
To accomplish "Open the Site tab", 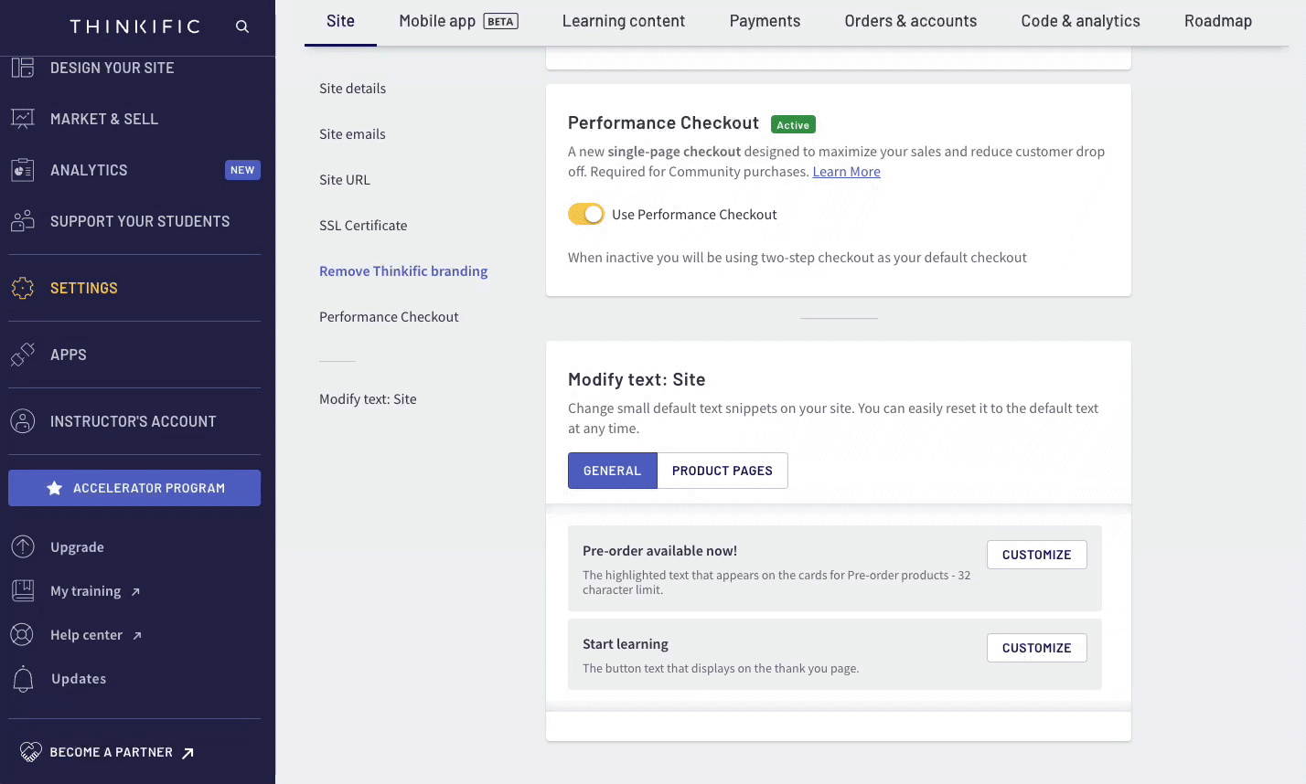I will click(x=340, y=21).
